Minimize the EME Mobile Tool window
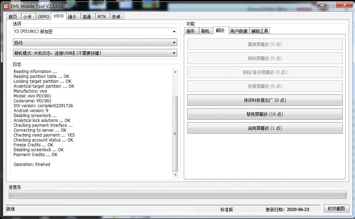355x219 pixels. pyautogui.click(x=322, y=5)
